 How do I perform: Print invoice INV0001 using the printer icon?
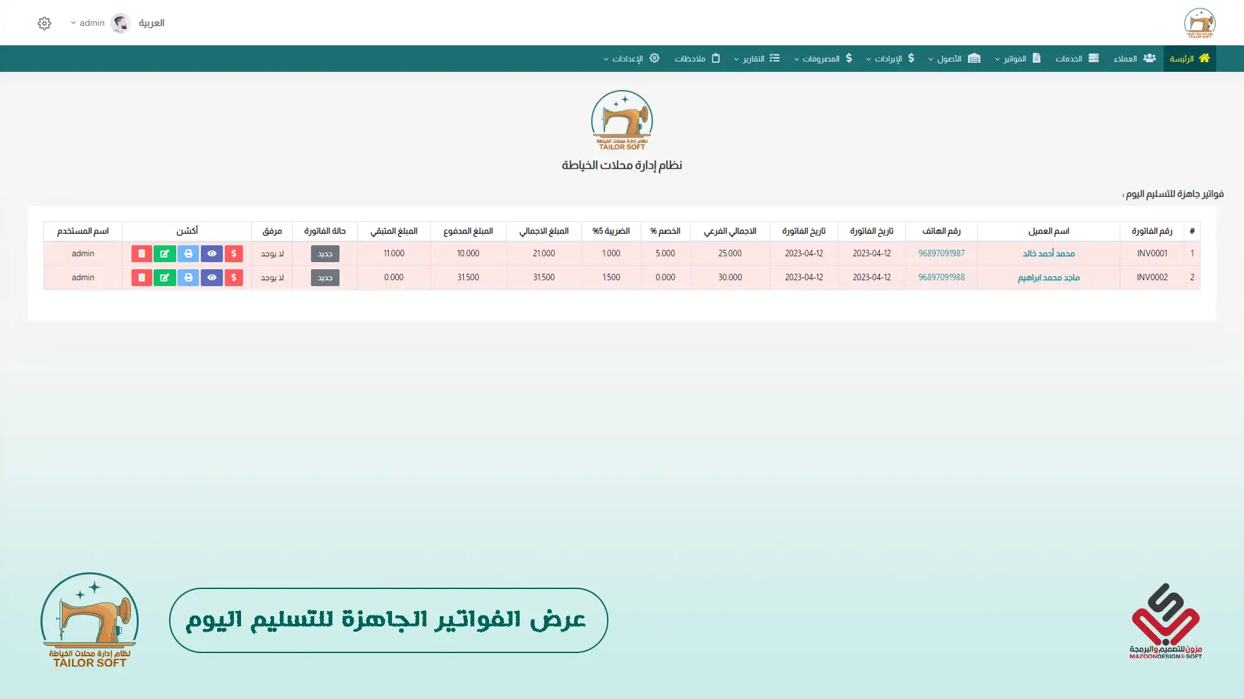coord(188,254)
